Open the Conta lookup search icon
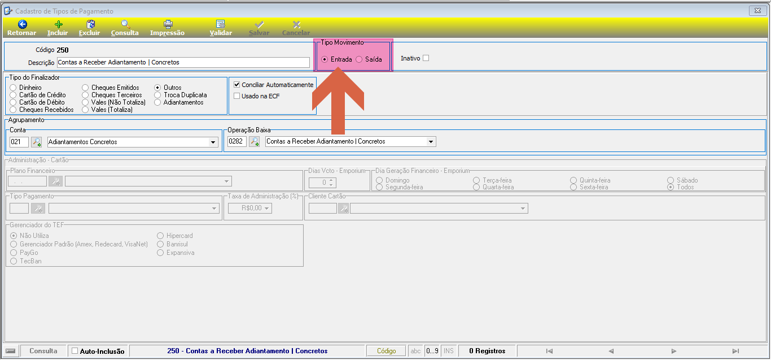 [x=37, y=142]
